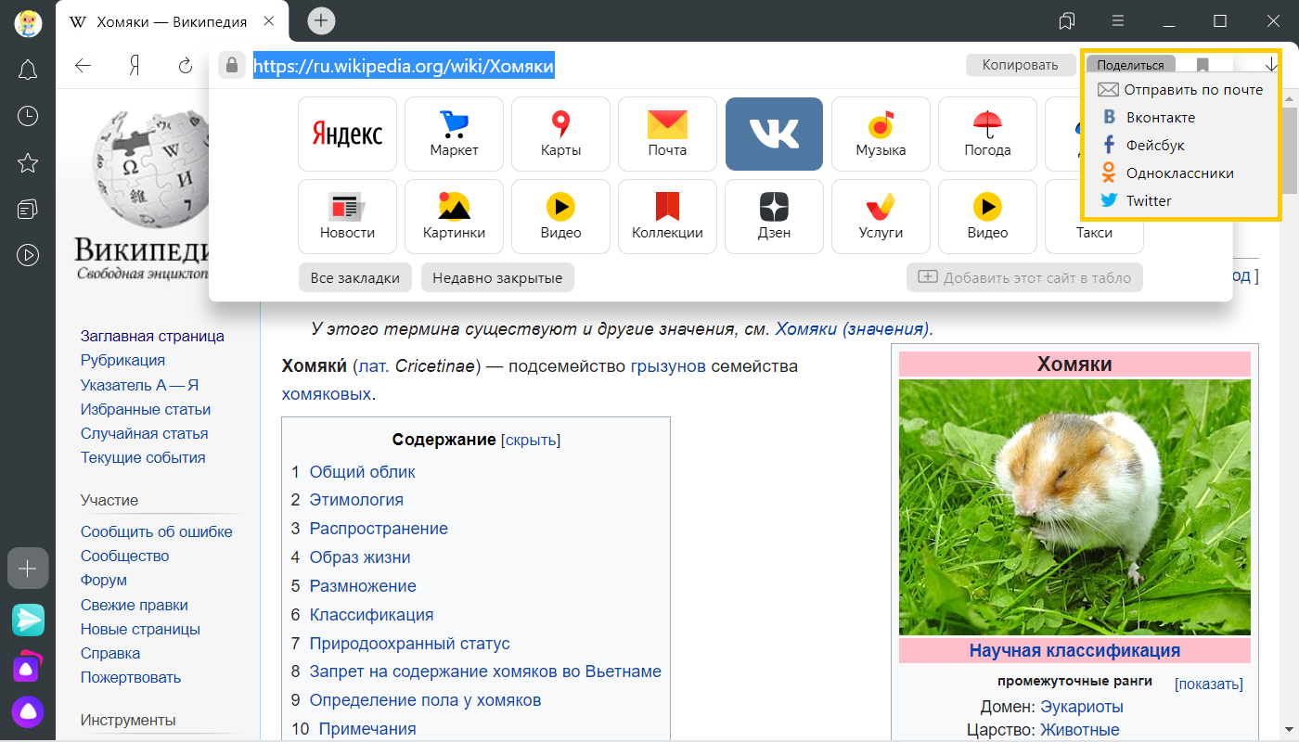Click the Все закладки button

tap(355, 277)
